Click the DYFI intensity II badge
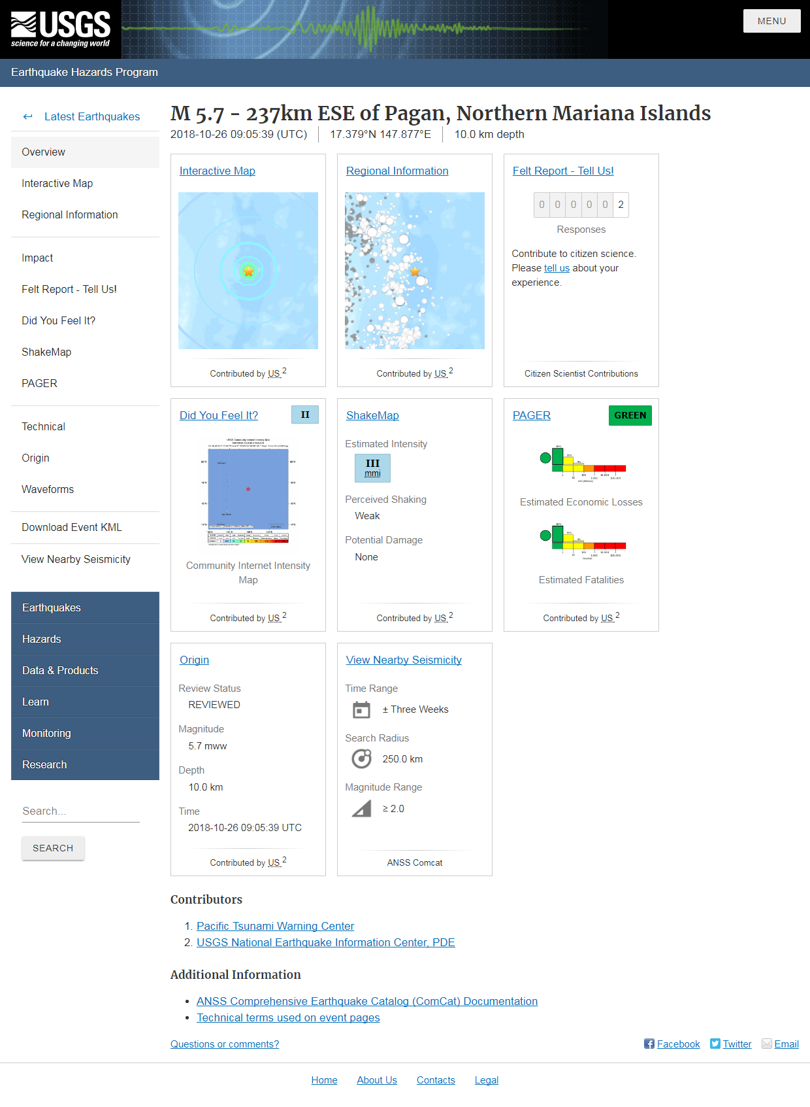 pyautogui.click(x=305, y=415)
